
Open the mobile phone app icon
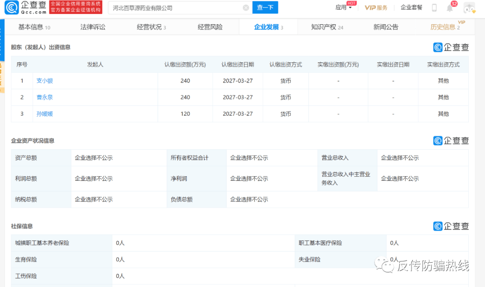click(434, 8)
